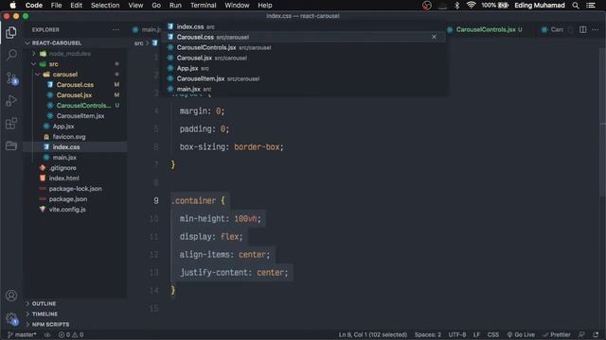Viewport: 606px width, 340px height.
Task: Click the Wi-Fi icon in menu bar
Action: pyautogui.click(x=471, y=6)
